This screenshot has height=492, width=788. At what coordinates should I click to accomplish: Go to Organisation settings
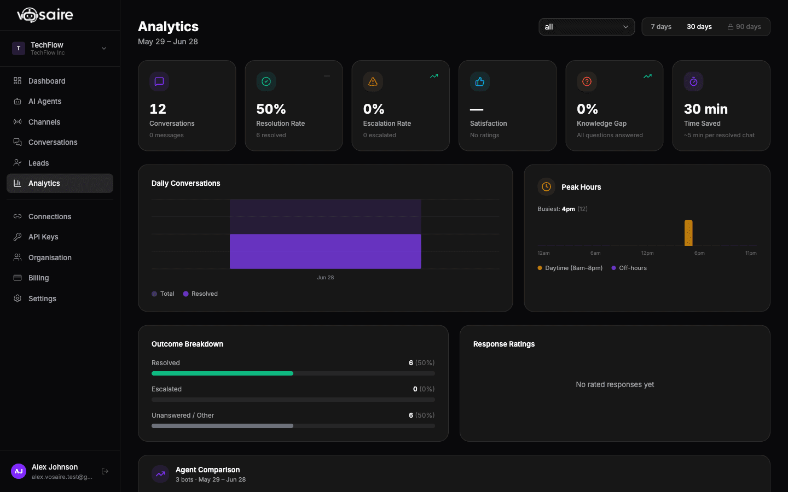tap(60, 257)
